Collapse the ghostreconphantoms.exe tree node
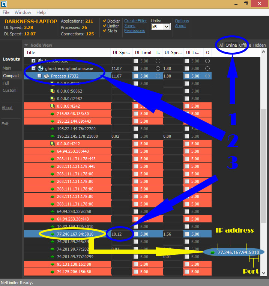269x286 pixels. (x=33, y=68)
